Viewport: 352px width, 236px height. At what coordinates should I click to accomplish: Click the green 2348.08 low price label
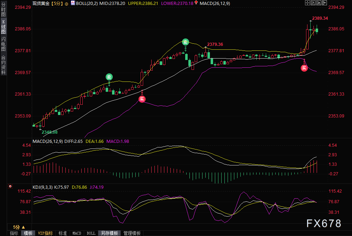pyautogui.click(x=49, y=132)
